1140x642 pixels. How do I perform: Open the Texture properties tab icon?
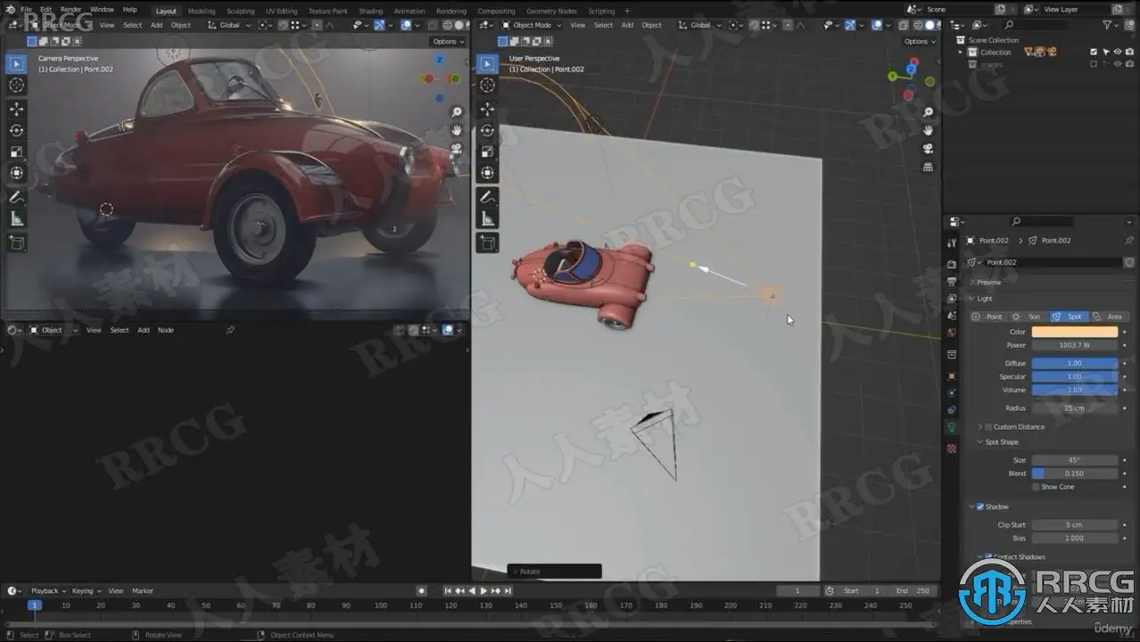[x=952, y=448]
